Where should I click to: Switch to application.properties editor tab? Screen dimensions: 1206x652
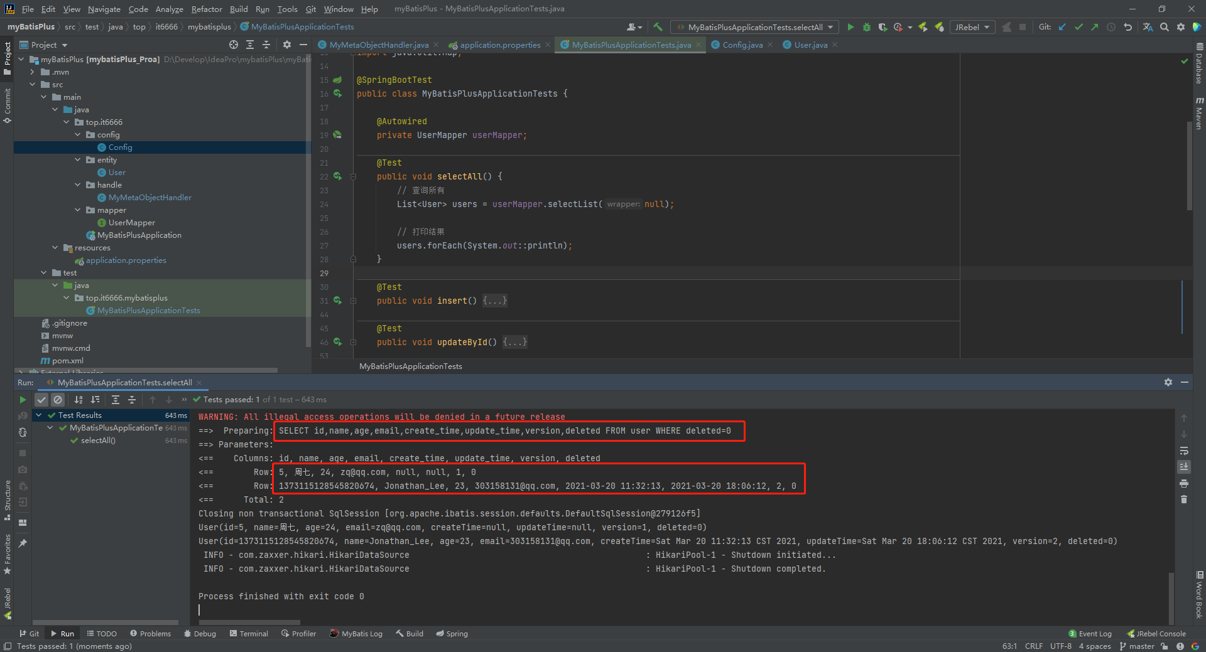[499, 45]
